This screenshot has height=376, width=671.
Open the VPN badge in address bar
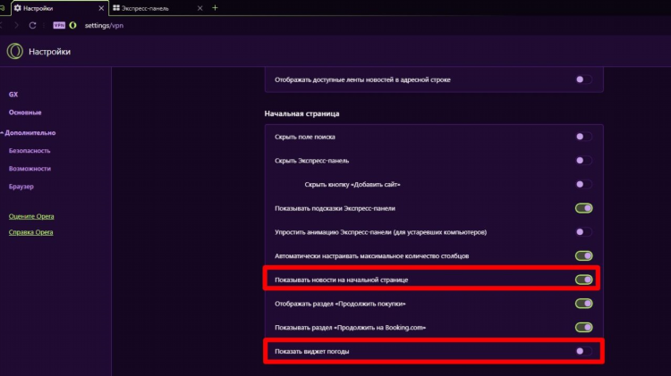pyautogui.click(x=59, y=25)
